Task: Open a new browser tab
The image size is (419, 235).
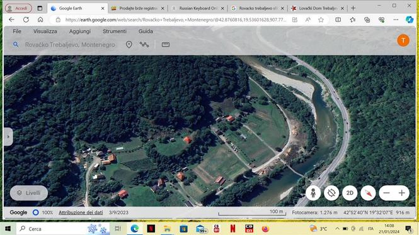Action: click(x=353, y=8)
